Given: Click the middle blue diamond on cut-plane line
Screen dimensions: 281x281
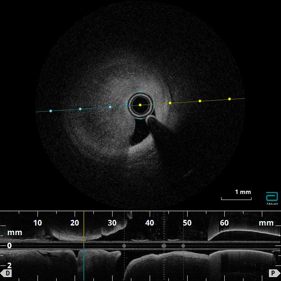Looking at the screenshot, I should pos(80,109).
